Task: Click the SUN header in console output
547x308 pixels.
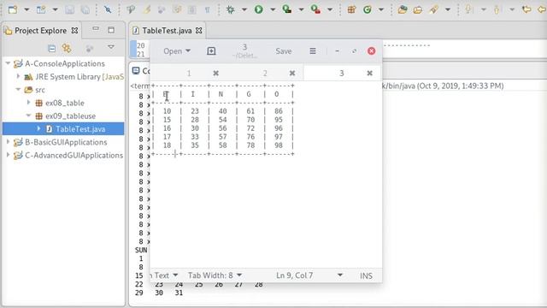Action: (141, 250)
